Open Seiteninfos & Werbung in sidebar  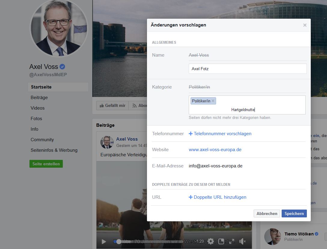coord(54,150)
